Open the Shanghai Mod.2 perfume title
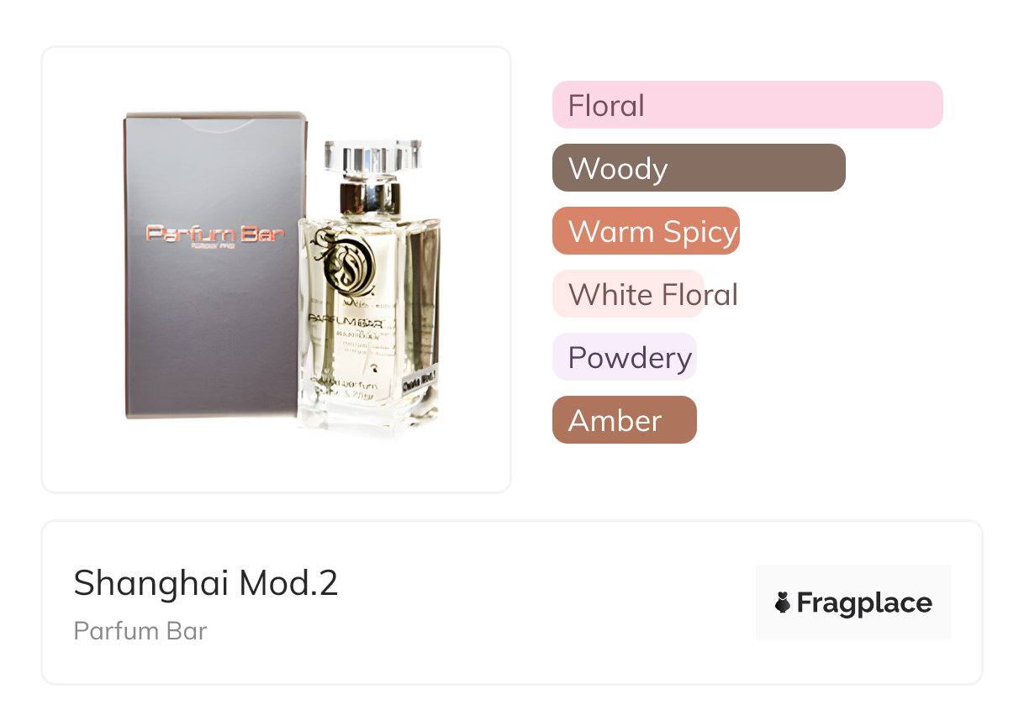The image size is (1024, 726). (206, 583)
